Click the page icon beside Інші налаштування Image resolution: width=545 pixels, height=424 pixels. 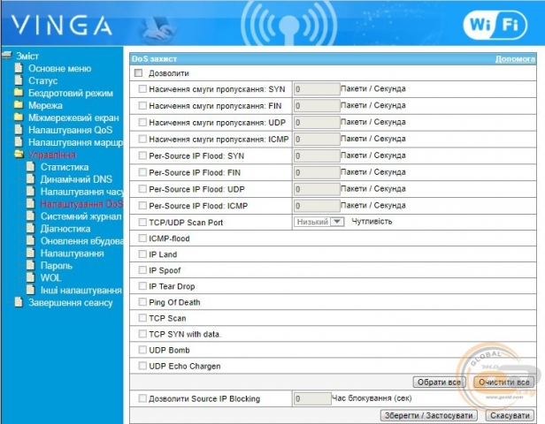31,290
